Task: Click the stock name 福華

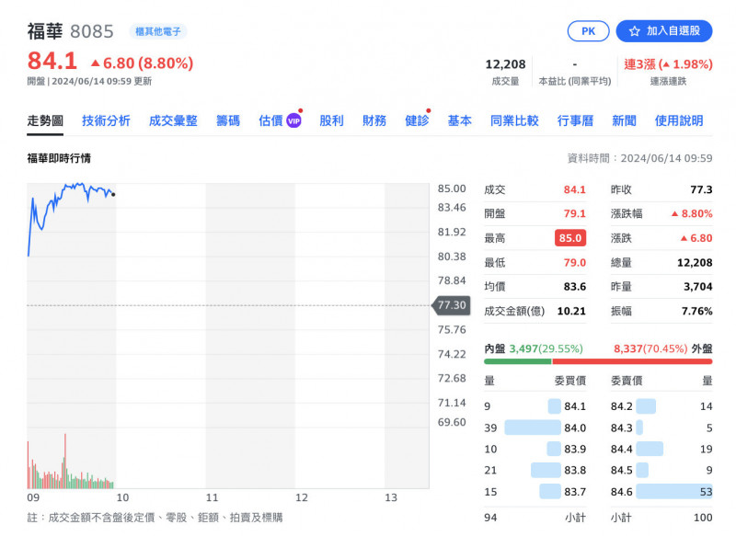Action: tap(44, 31)
